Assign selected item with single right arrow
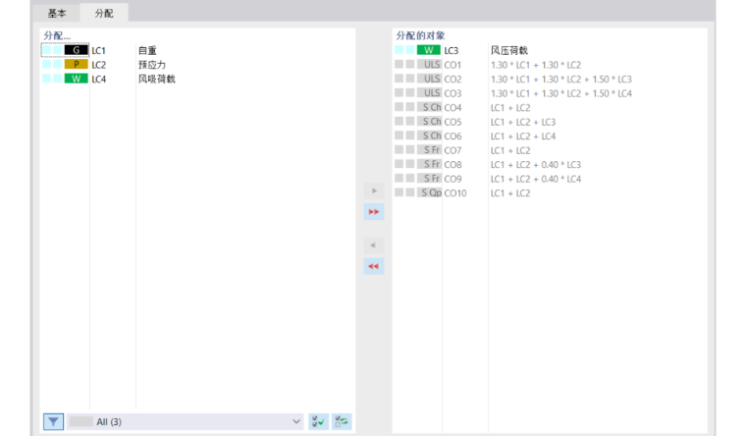746x436 pixels. 374,191
